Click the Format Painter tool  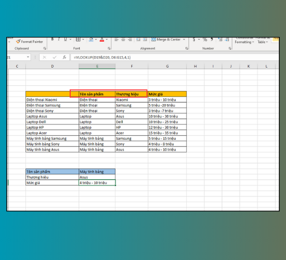tap(30, 42)
